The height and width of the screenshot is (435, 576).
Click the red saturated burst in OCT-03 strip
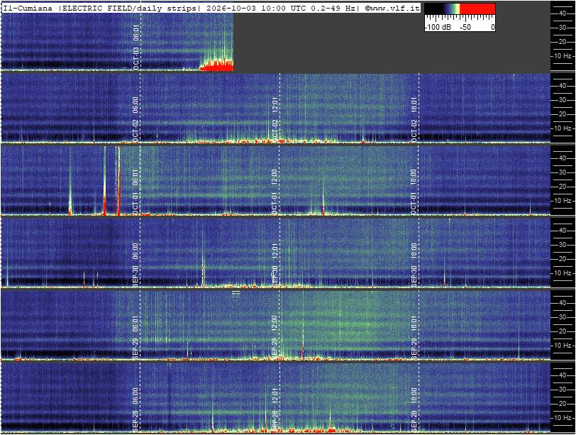(216, 66)
